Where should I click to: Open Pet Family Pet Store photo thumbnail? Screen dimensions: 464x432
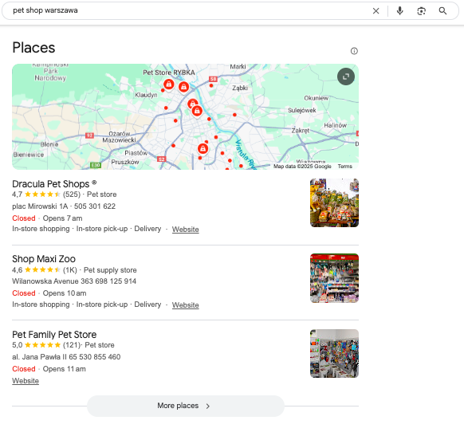click(334, 354)
